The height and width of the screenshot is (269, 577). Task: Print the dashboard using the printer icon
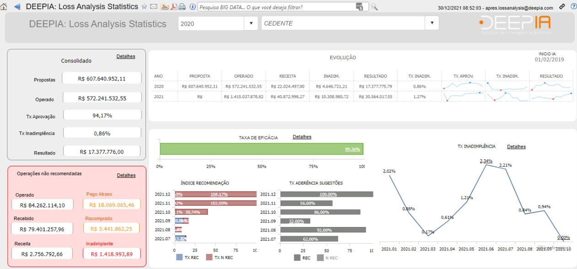tap(182, 7)
